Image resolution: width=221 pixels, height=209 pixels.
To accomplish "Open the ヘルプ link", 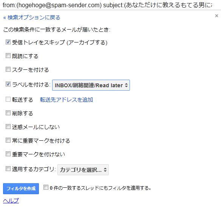I will (x=11, y=201).
